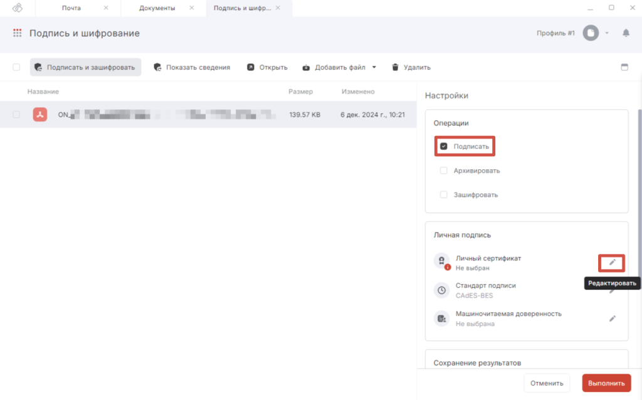
Task: Toggle the Подписать checkbox
Action: 444,146
